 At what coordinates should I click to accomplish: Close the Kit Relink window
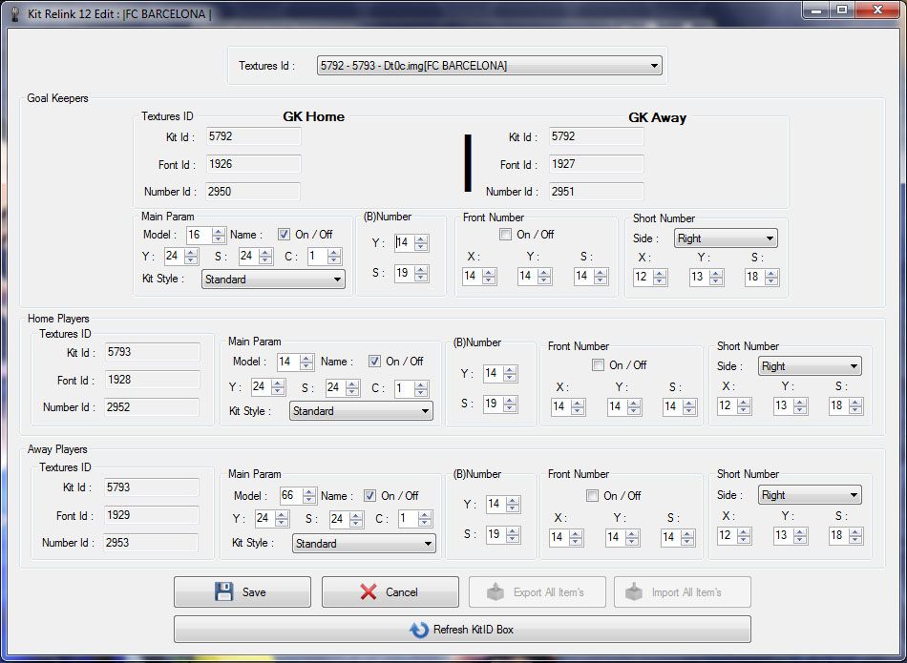[x=876, y=10]
